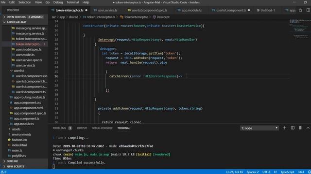Screen dimensions: 311x174
Task: Change the LF line ending setting
Action: click(276, 172)
